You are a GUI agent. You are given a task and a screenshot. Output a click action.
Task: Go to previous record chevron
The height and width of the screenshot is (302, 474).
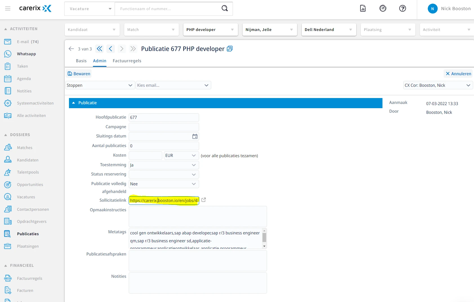pyautogui.click(x=110, y=49)
